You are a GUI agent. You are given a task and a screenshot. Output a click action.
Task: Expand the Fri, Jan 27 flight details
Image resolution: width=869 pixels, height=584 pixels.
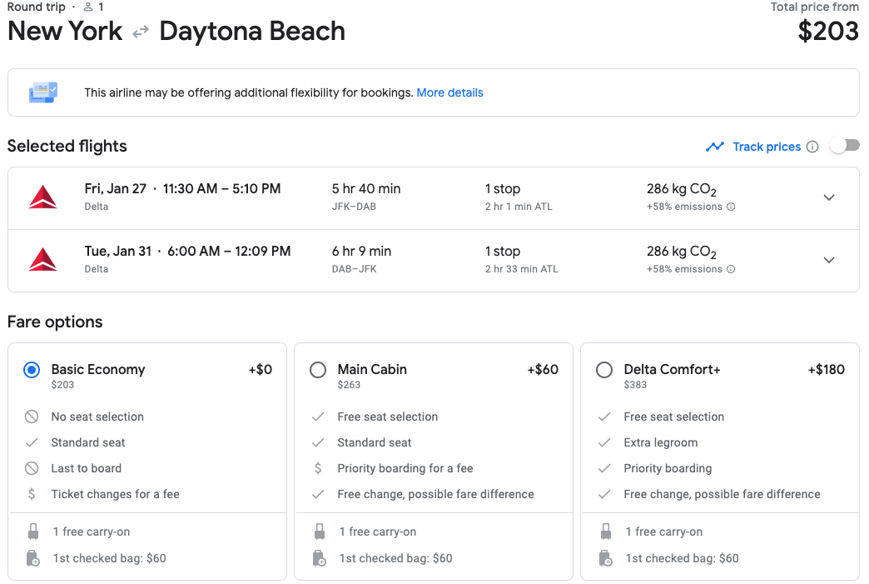(x=829, y=197)
